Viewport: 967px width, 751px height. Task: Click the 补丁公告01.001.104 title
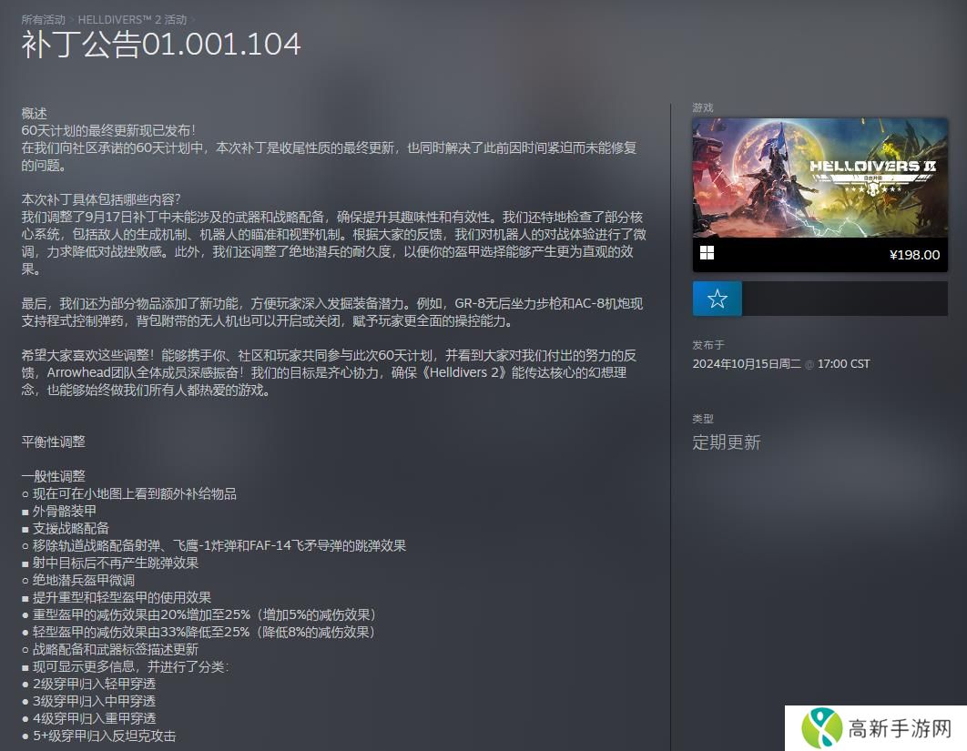pos(161,45)
